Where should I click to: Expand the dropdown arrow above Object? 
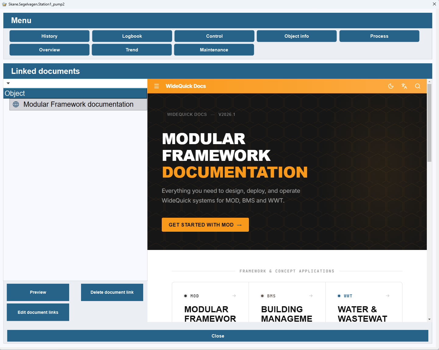8,83
